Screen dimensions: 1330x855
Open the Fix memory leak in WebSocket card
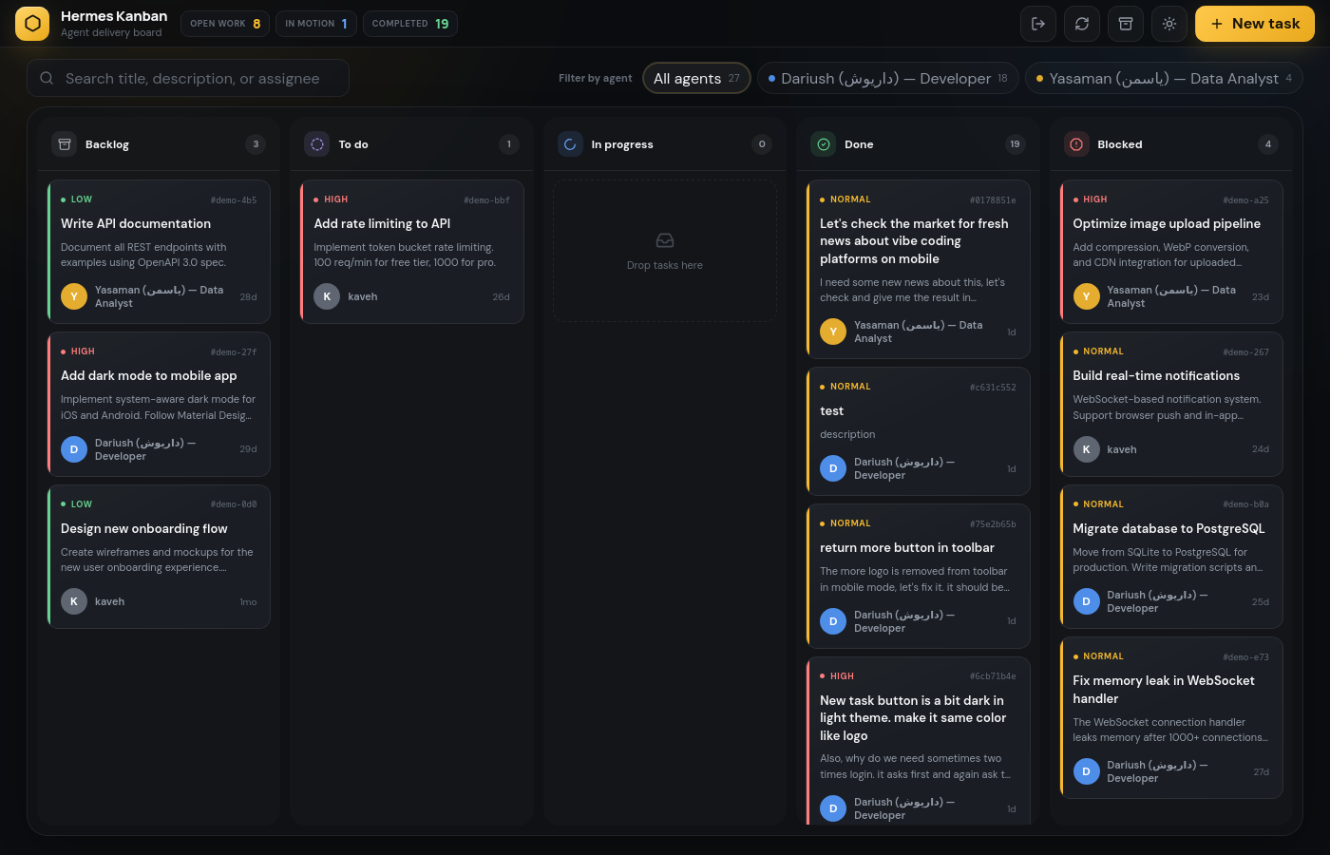(x=1171, y=718)
